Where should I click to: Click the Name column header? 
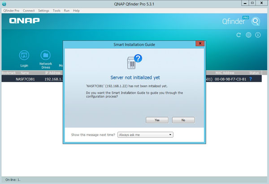[x=25, y=73]
